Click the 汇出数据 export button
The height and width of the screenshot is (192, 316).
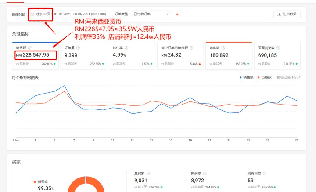[287, 14]
